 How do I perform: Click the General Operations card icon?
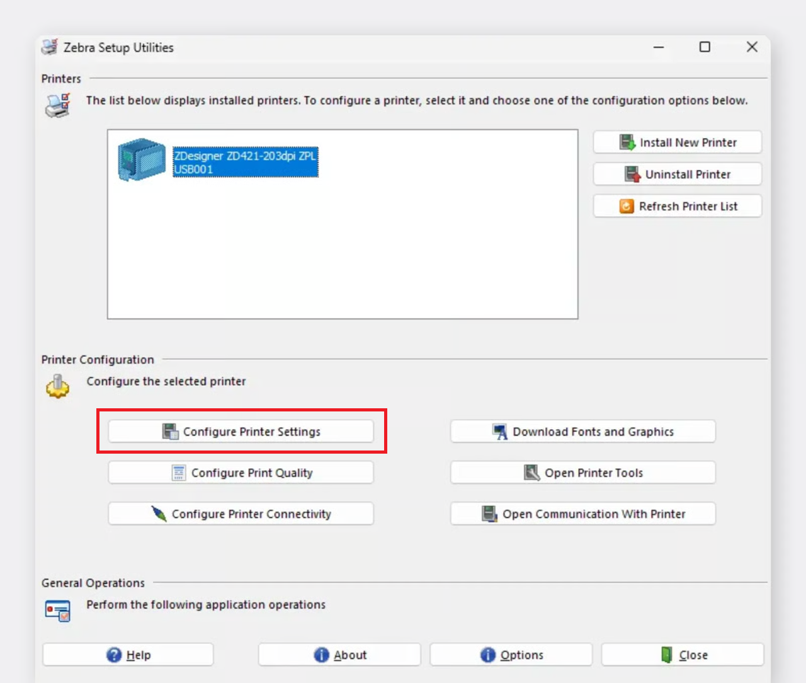(58, 611)
